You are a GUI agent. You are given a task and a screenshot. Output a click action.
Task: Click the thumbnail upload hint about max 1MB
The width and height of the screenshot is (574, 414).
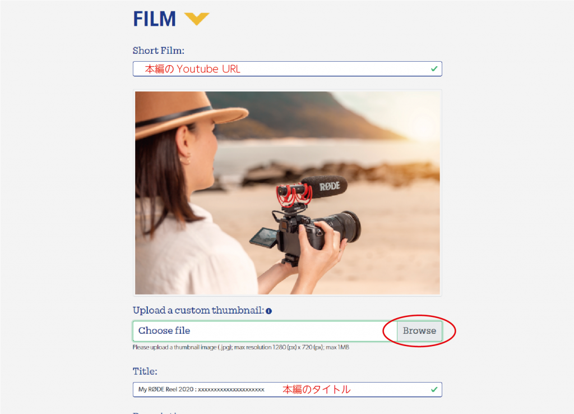click(x=241, y=347)
